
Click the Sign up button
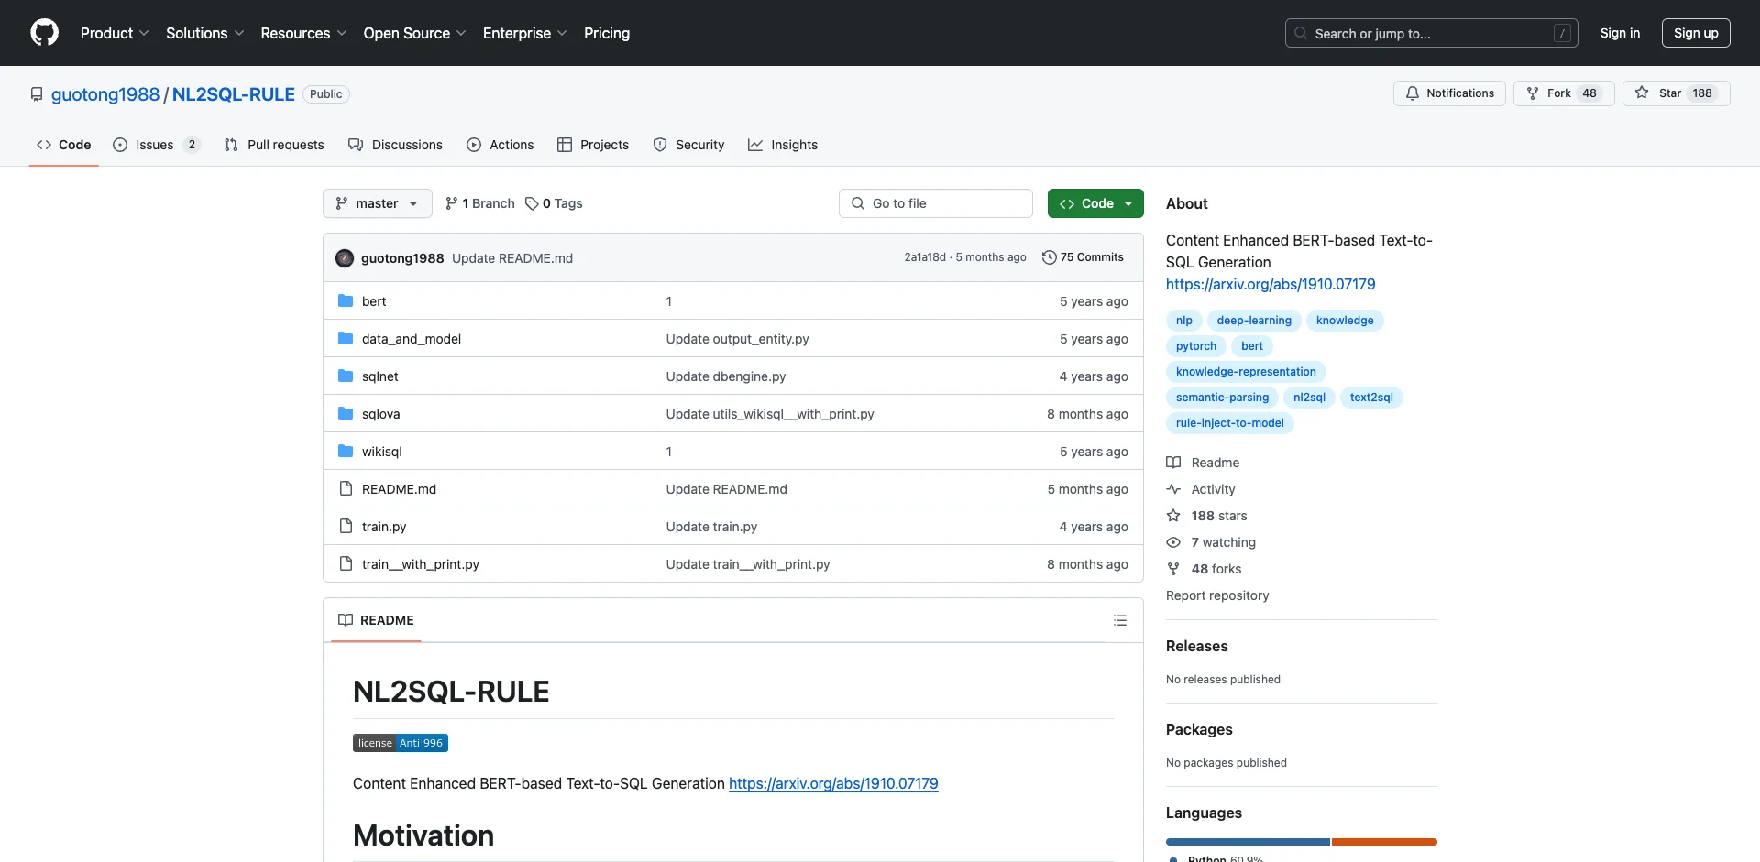click(x=1696, y=33)
